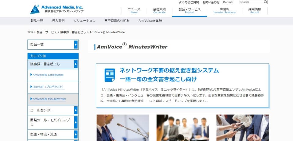
Task: Click the 一語一句の全文書き起こし向け headline
Action: click(158, 79)
